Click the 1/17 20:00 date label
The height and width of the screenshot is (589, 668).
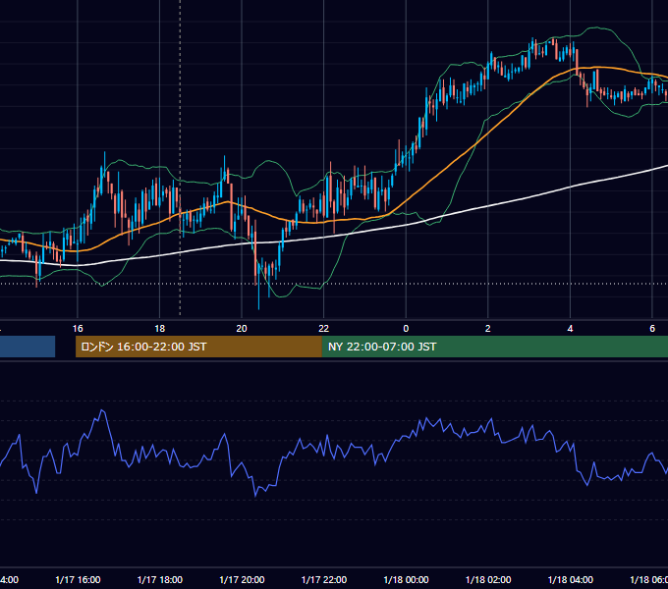click(x=242, y=579)
